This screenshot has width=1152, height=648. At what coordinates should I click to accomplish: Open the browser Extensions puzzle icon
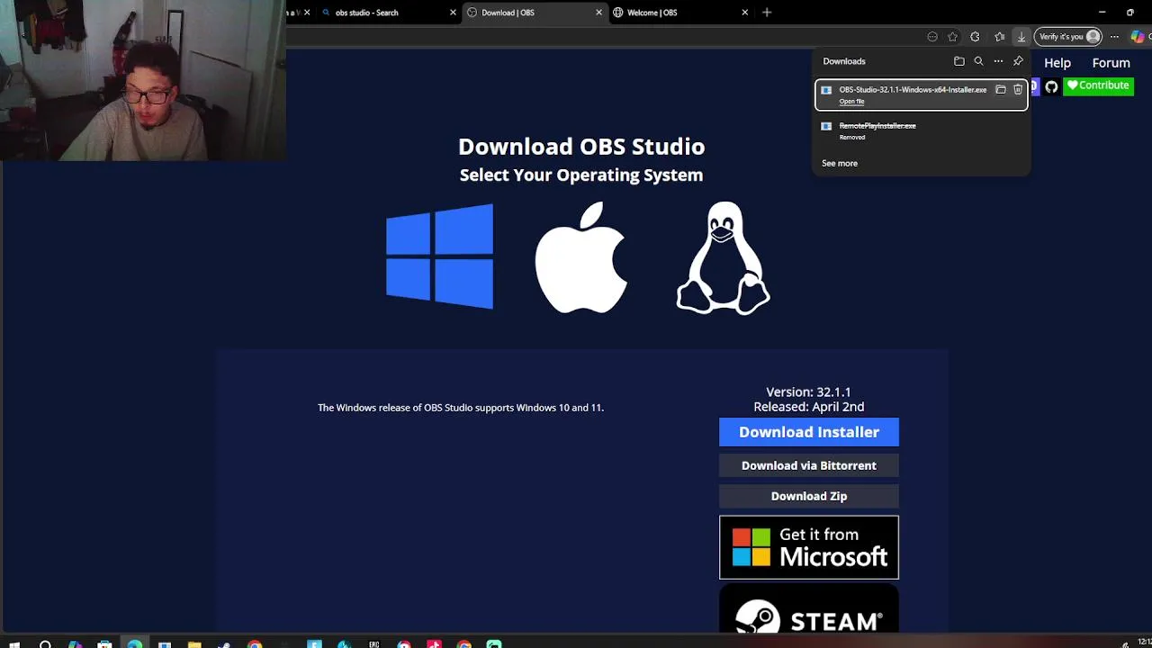point(975,37)
